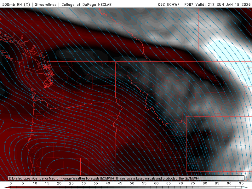Click the "45" scale value
Image resolution: width=252 pixels, height=189 pixels.
[x=120, y=183]
